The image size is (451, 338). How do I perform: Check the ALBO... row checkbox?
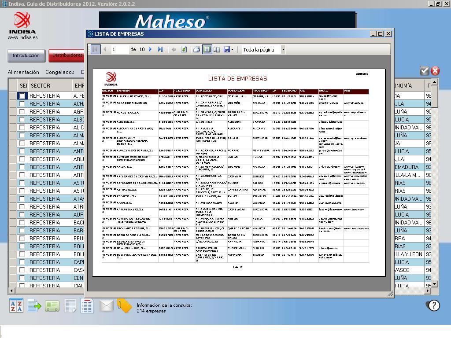[22, 119]
